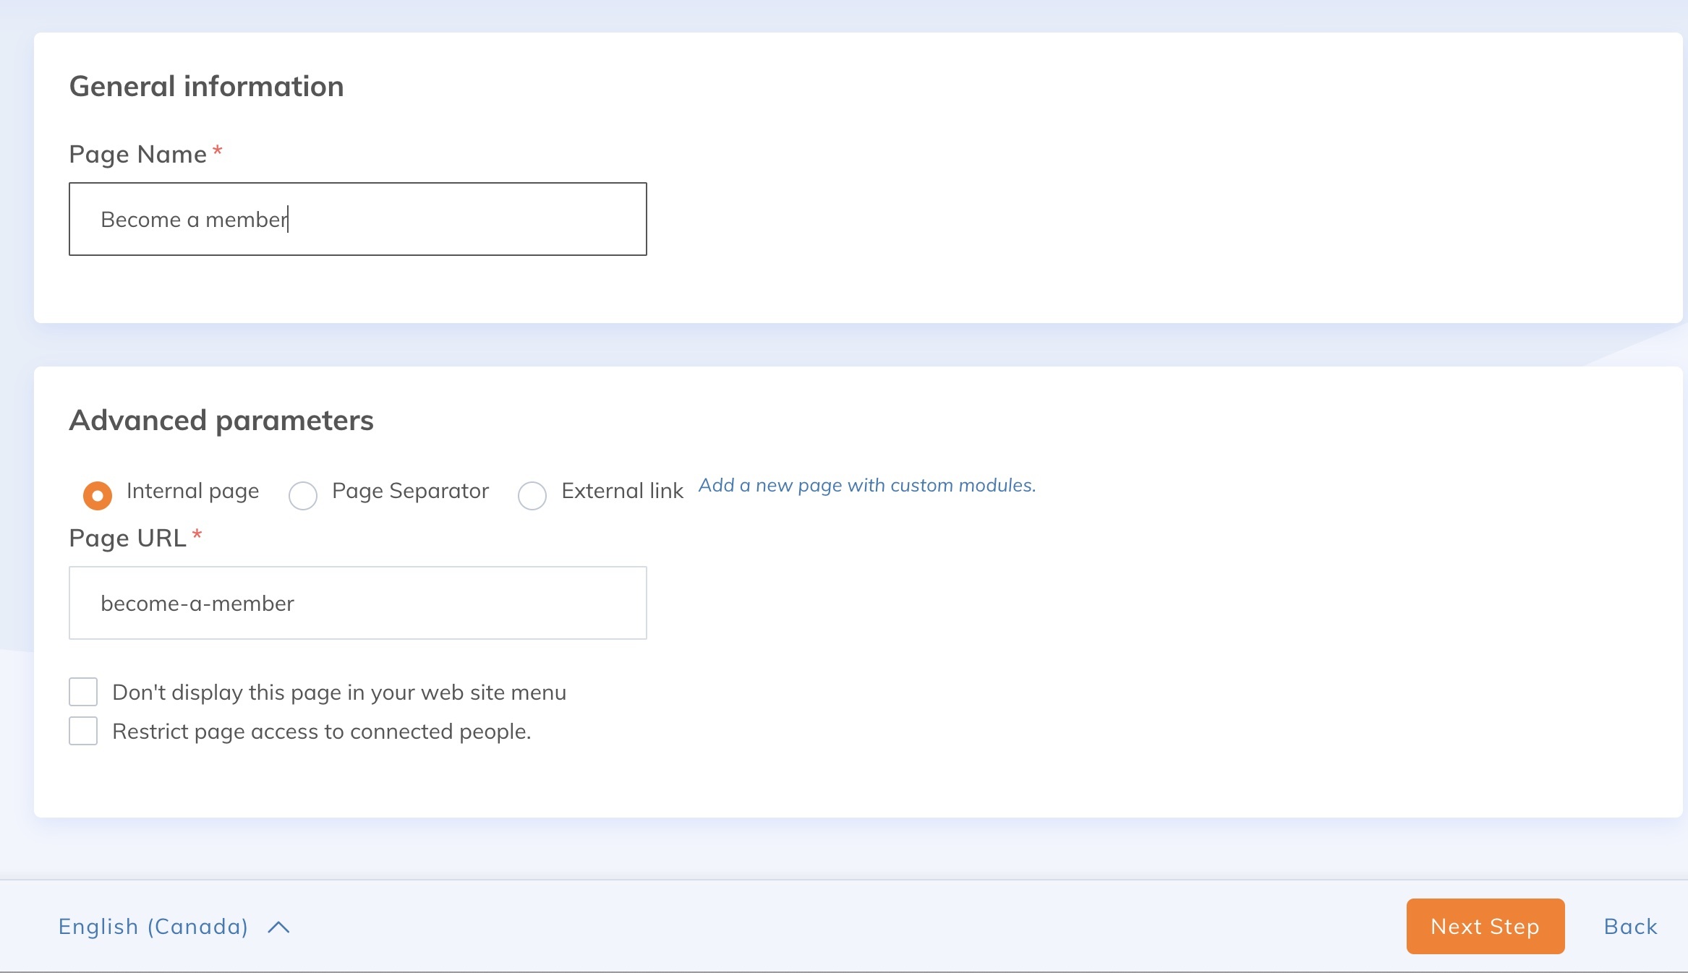Select the Internal page radio button
Screen dimensions: 1688x973
click(x=98, y=496)
